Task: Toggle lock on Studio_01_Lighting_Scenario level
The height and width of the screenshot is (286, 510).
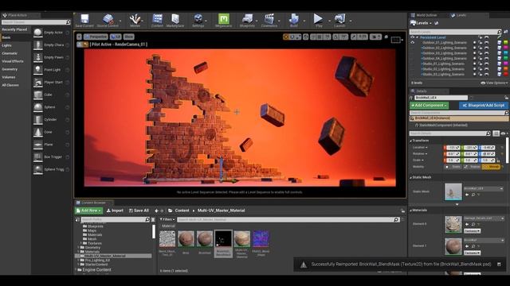Action: click(x=481, y=64)
